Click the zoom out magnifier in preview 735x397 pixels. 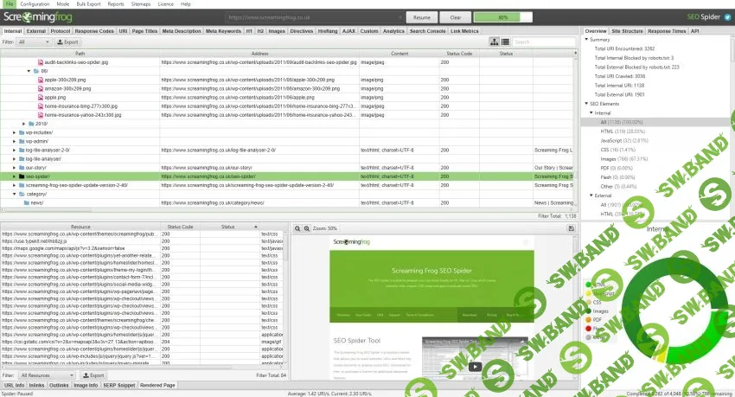(297, 228)
